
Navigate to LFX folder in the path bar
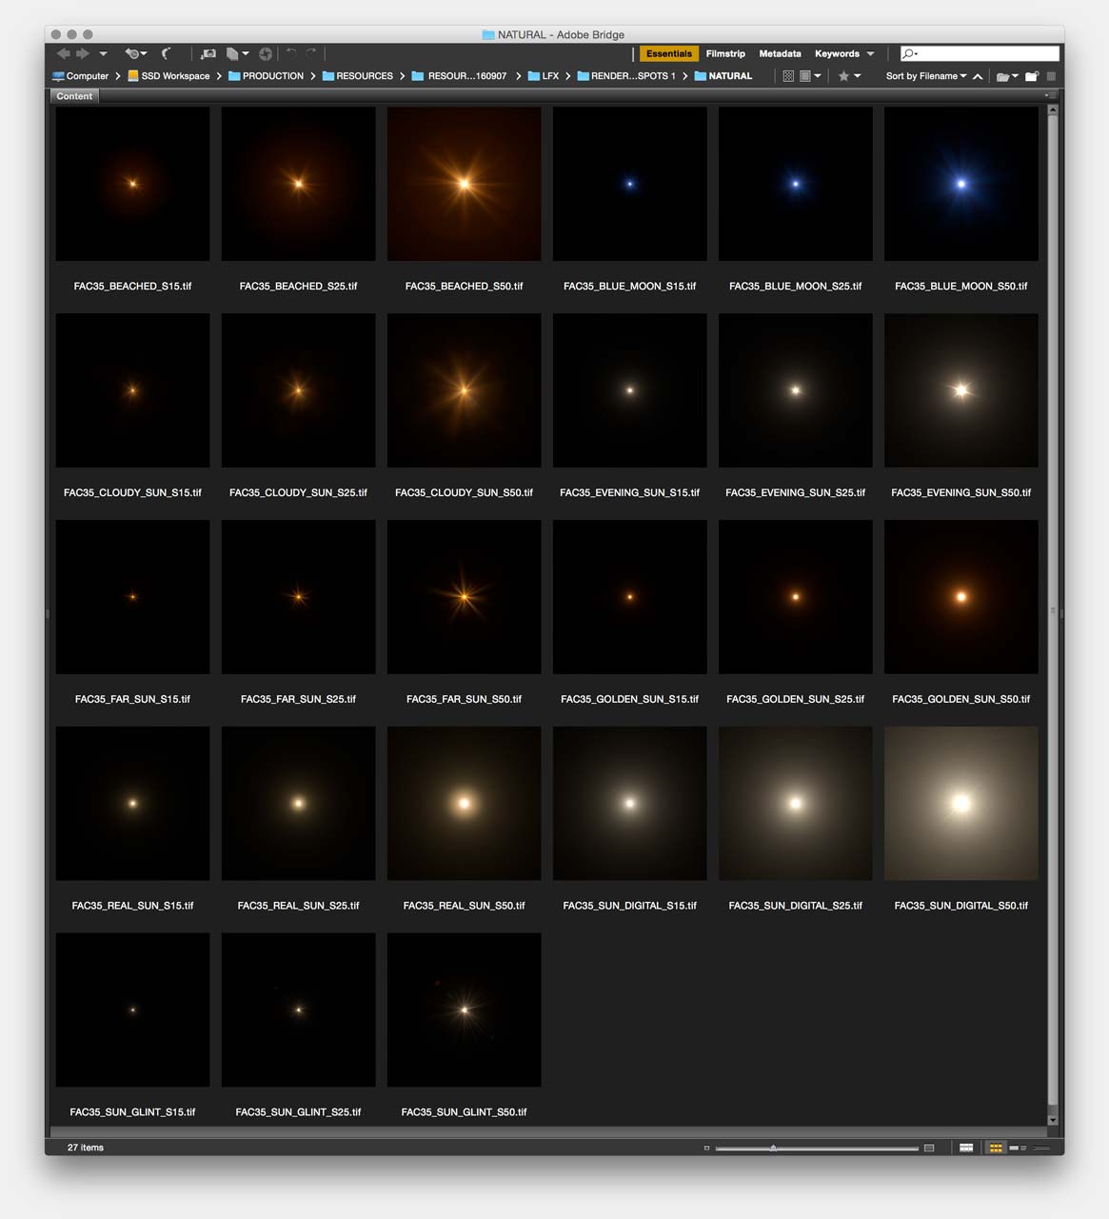coord(544,76)
